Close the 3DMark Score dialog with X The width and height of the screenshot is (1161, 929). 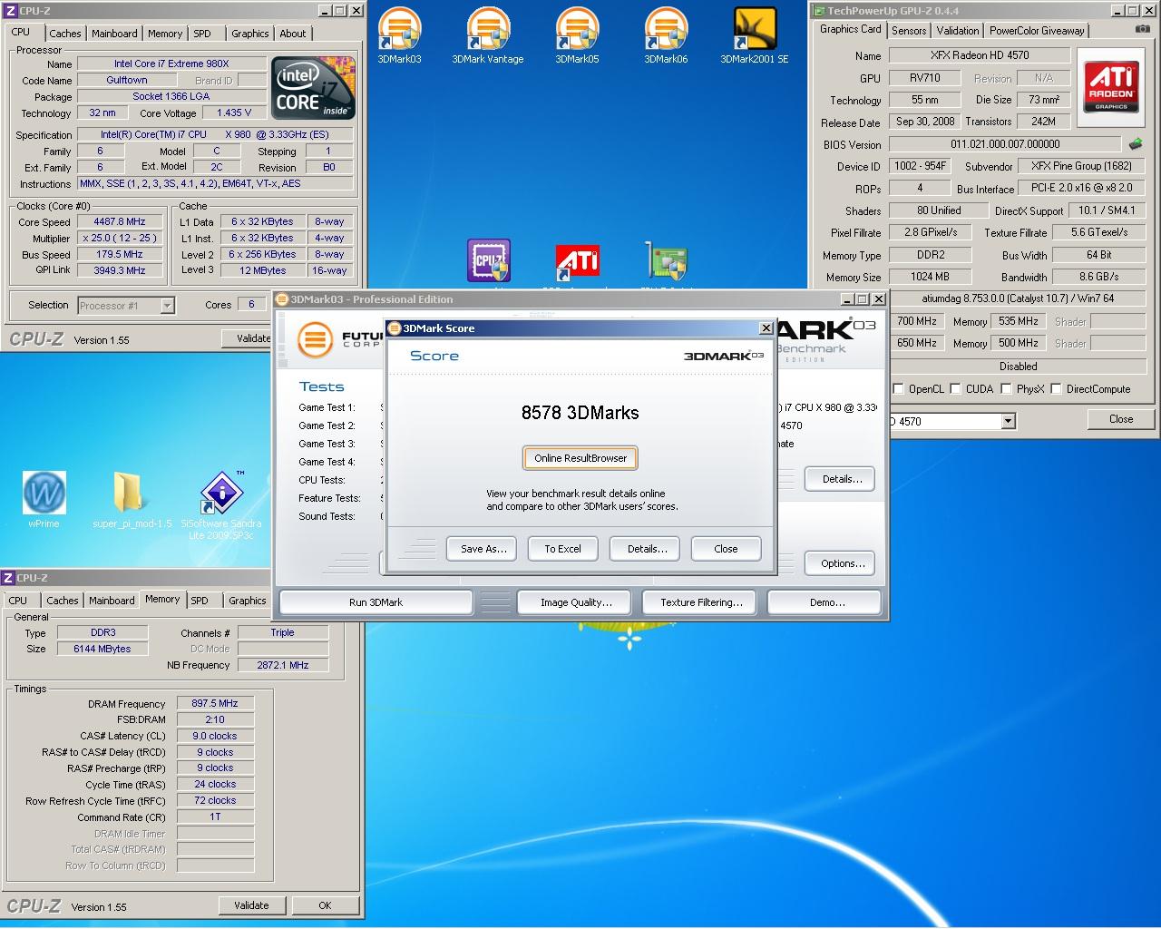click(x=766, y=328)
